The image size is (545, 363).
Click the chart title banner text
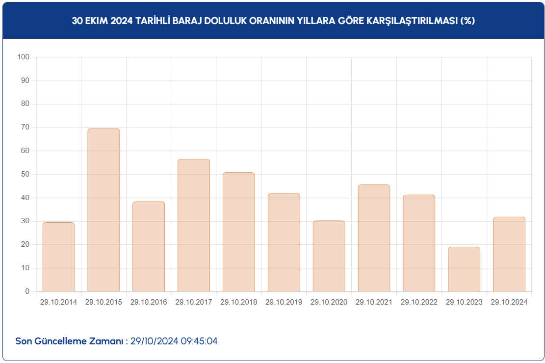tap(273, 21)
